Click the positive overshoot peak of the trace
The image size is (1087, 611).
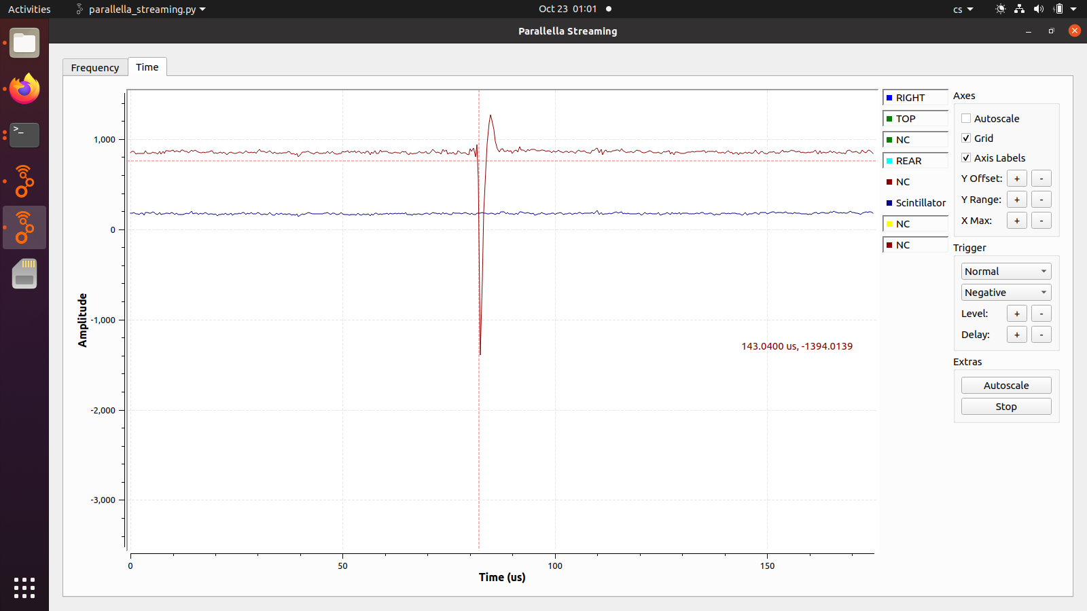point(491,116)
